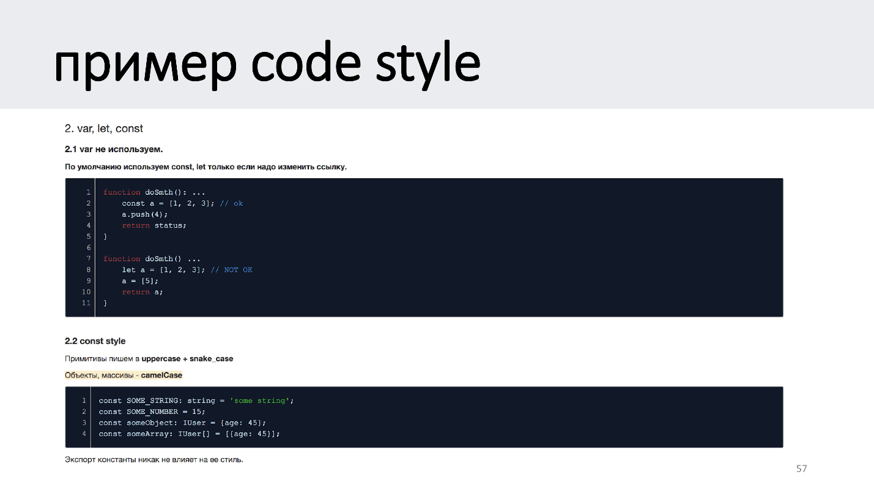Click the sentence starting "По умолчанию используем const"
The width and height of the screenshot is (874, 491).
tap(206, 167)
